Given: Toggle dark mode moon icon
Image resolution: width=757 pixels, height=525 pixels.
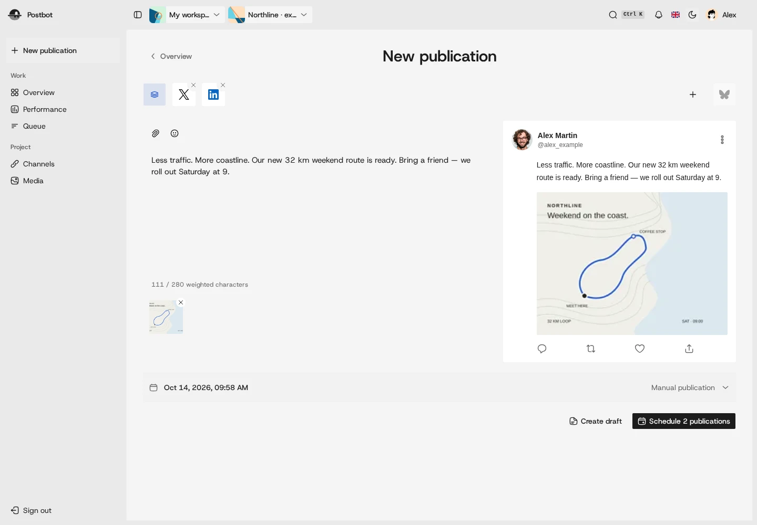Looking at the screenshot, I should [692, 15].
